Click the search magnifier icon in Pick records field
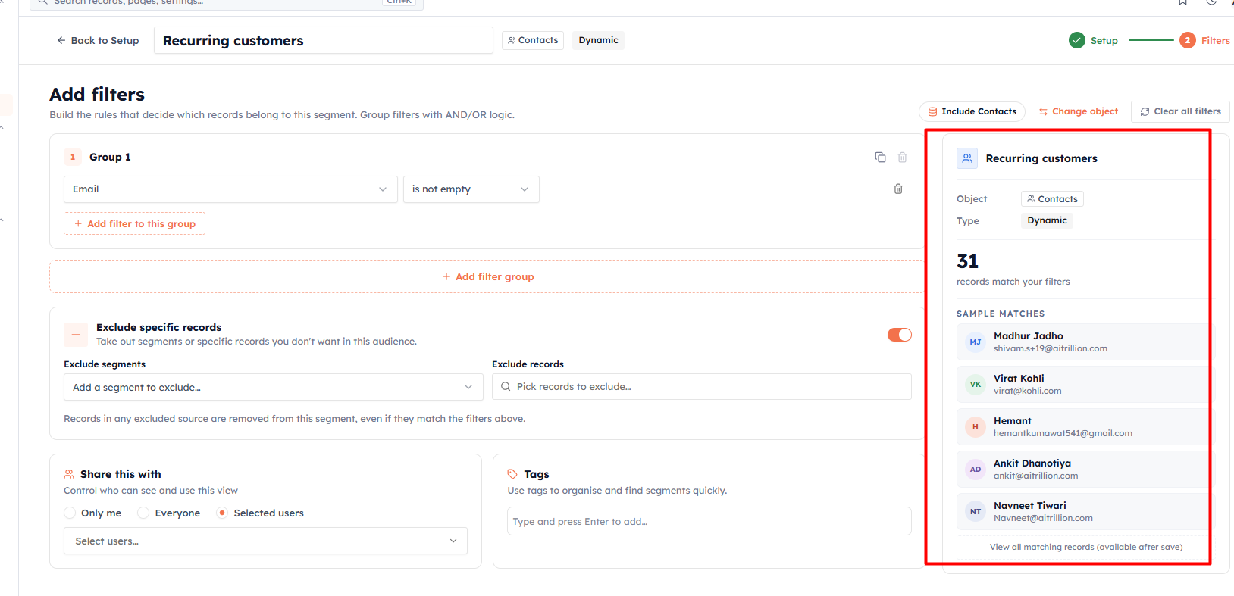1234x596 pixels. tap(506, 386)
